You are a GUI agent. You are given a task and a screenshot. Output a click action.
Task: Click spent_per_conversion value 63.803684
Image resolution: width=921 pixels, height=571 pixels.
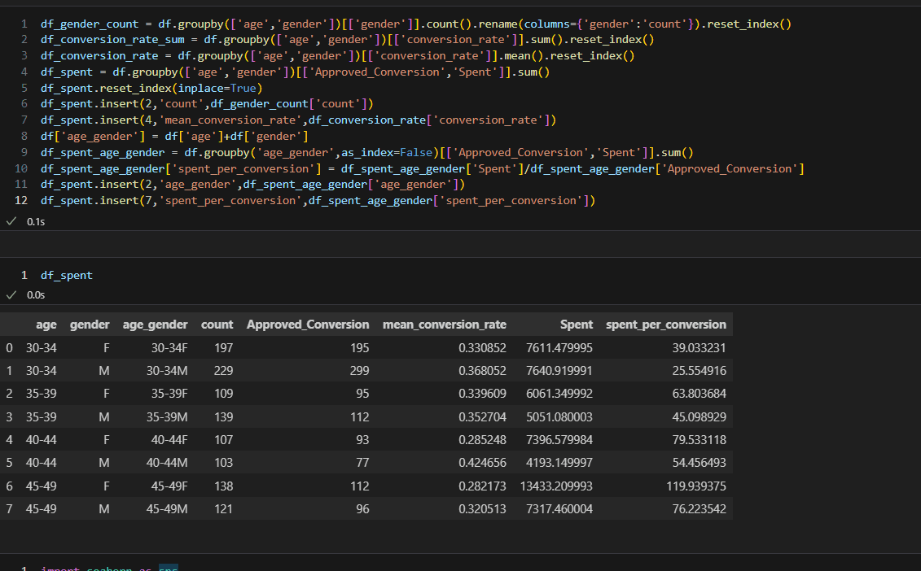coord(699,394)
